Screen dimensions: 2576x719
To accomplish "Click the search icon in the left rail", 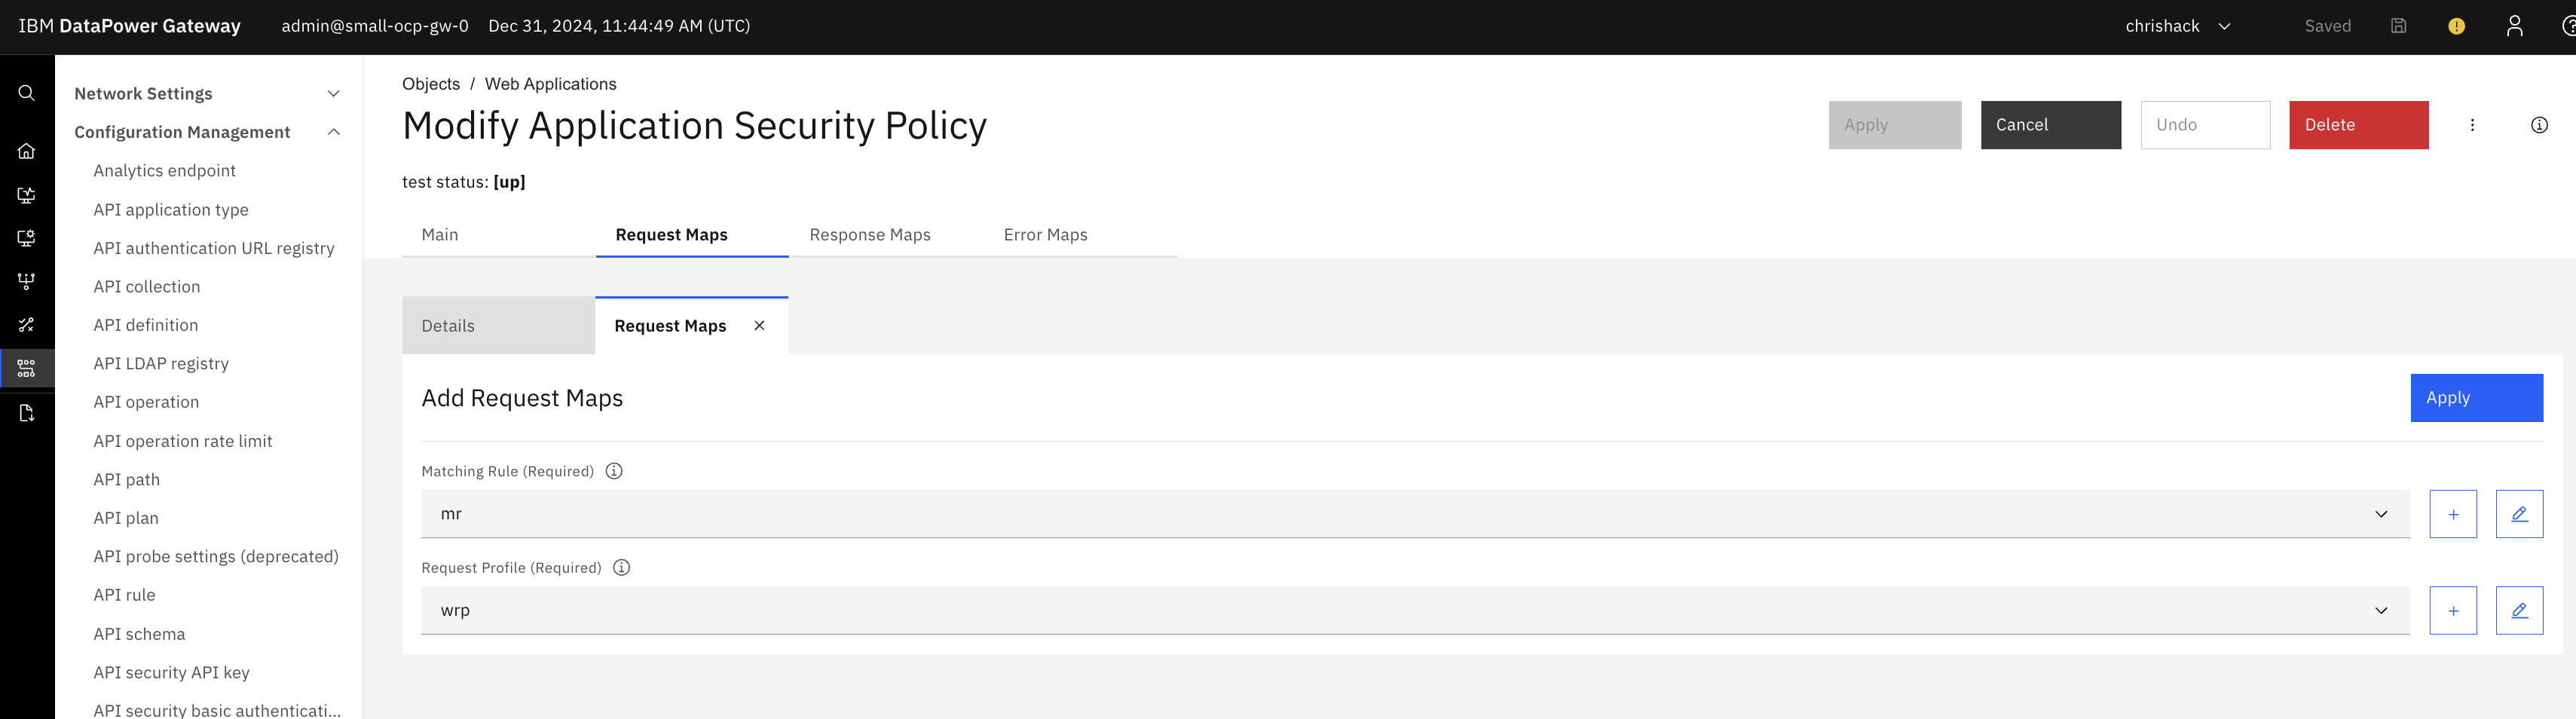I will [27, 93].
